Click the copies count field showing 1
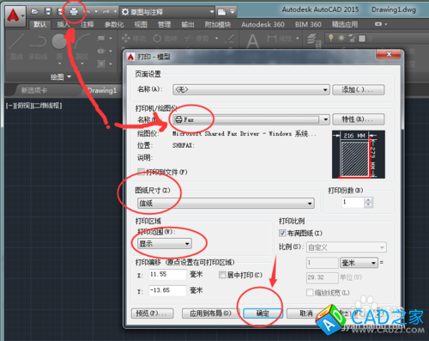Screen dimensions: 429x341 click(x=353, y=202)
